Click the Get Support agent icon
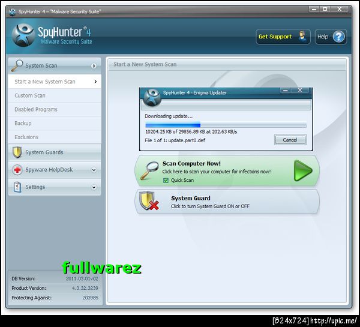 coord(302,37)
